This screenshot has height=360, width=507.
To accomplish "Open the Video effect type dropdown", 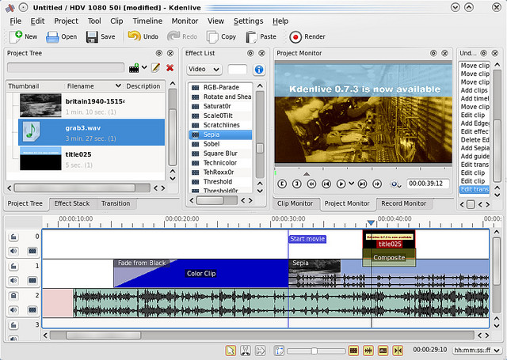I will pos(204,70).
